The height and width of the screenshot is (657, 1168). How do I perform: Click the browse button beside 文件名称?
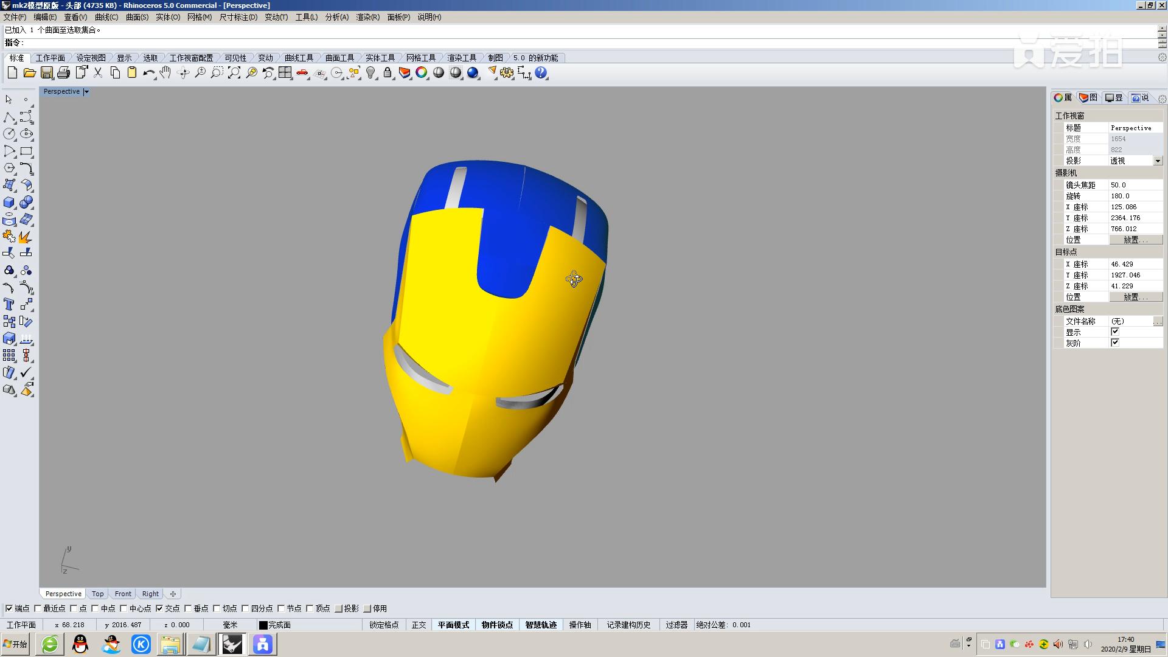pyautogui.click(x=1158, y=321)
